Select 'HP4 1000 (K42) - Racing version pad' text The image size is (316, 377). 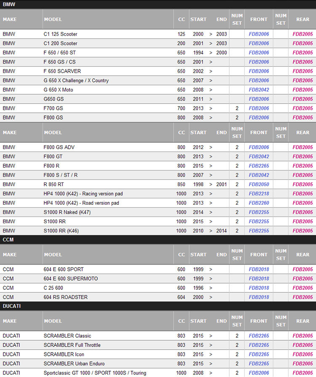point(83,194)
